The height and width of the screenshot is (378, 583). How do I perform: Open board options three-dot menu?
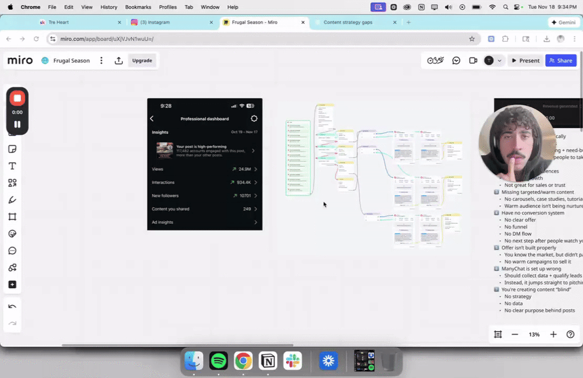tap(101, 60)
